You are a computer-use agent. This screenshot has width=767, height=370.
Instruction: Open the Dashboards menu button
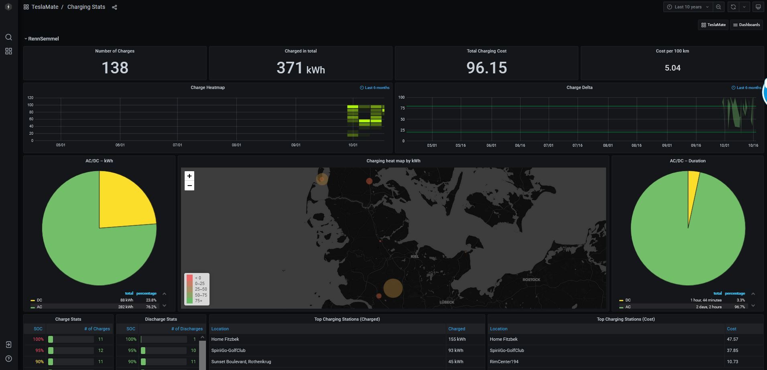pos(747,25)
